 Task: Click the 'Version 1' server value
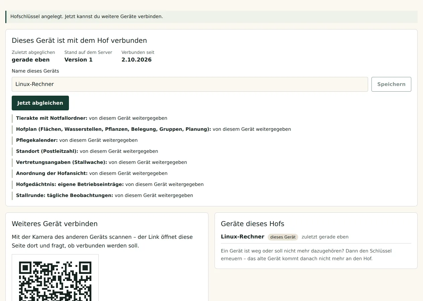79,60
